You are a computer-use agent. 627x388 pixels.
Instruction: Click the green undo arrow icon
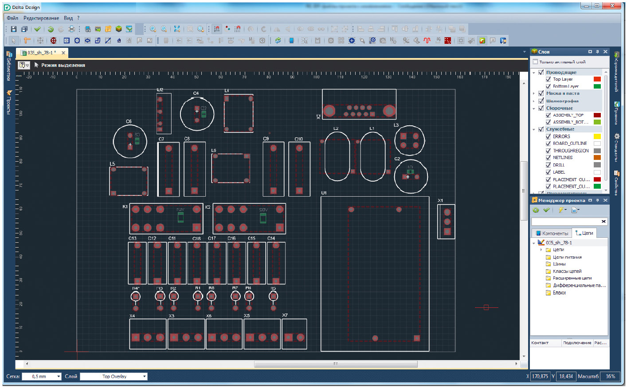[51, 29]
